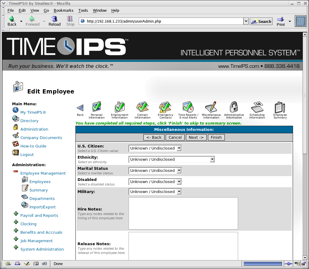Image resolution: width=309 pixels, height=269 pixels.
Task: Open the Scheduling Information calendar icon
Action: tap(257, 106)
